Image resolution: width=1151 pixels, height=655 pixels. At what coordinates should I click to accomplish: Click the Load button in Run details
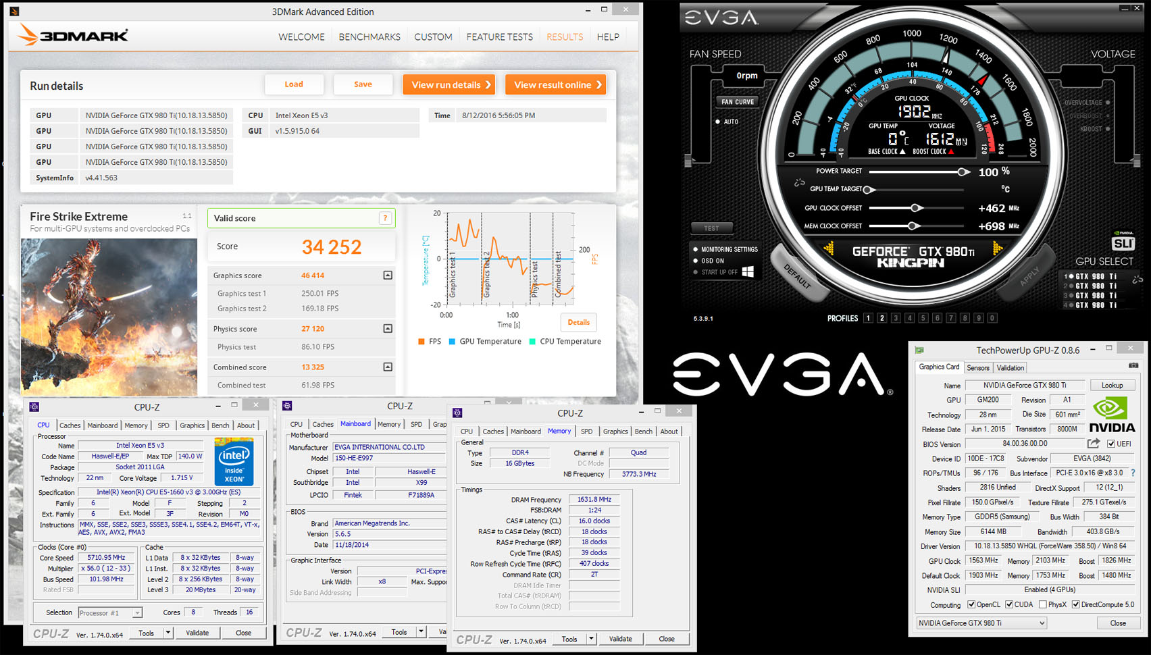tap(294, 84)
